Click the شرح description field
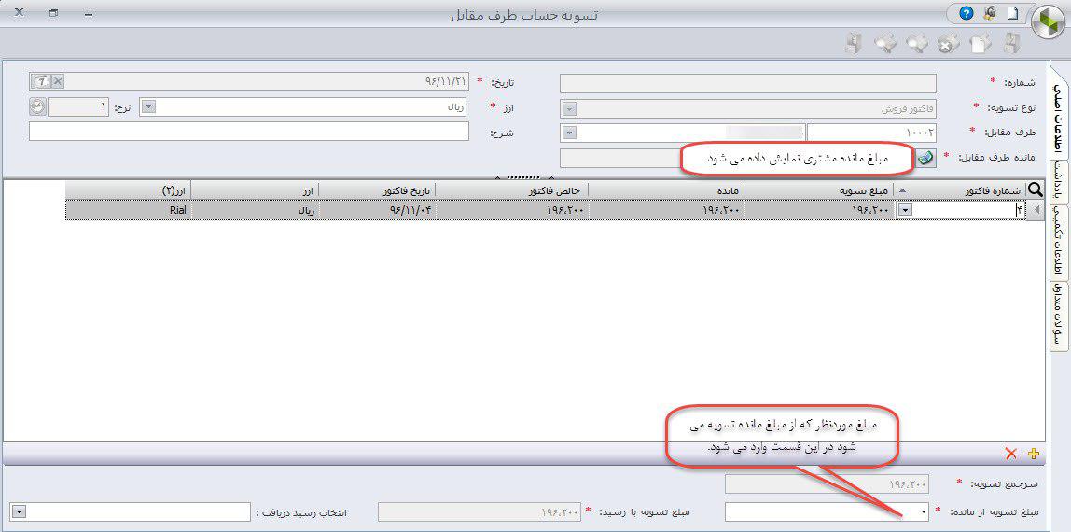Viewport: 1071px width, 532px height. pos(248,131)
